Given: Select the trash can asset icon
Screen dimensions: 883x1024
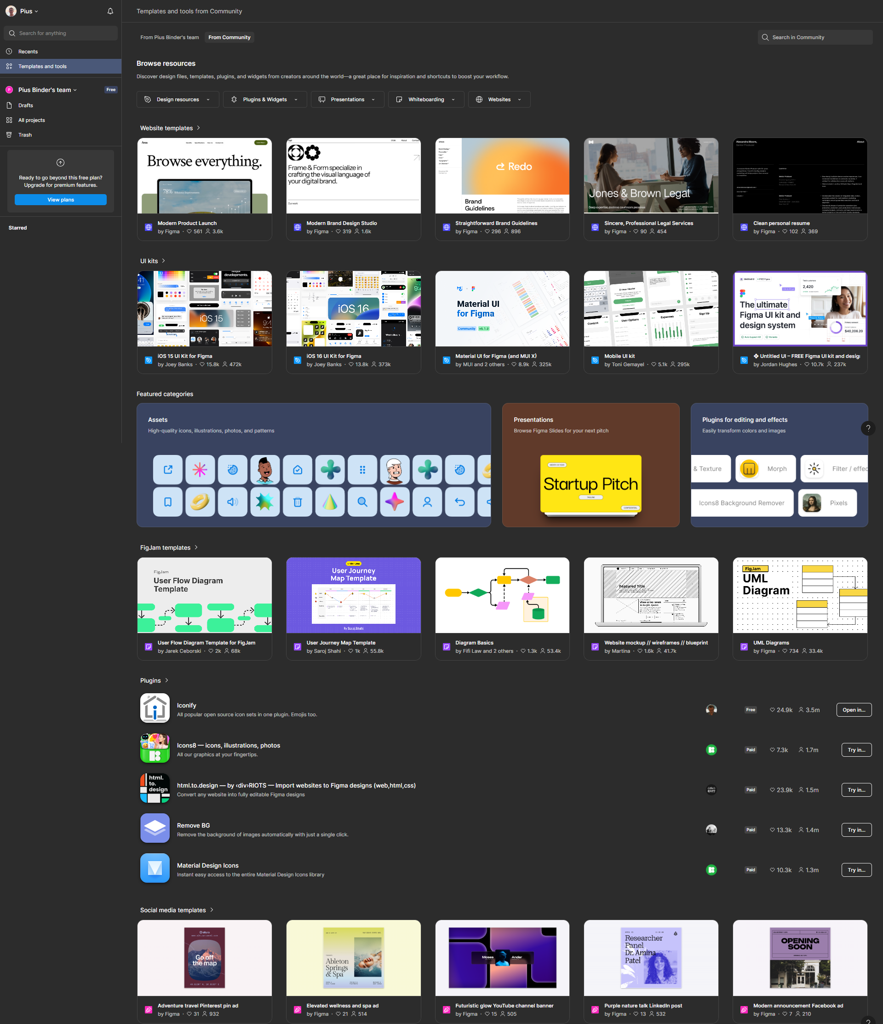Looking at the screenshot, I should coord(298,502).
